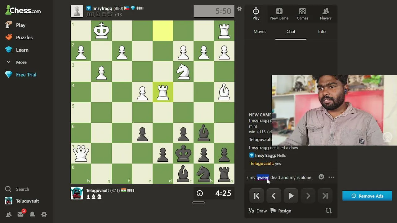
Task: Open the Players tab
Action: 326,14
